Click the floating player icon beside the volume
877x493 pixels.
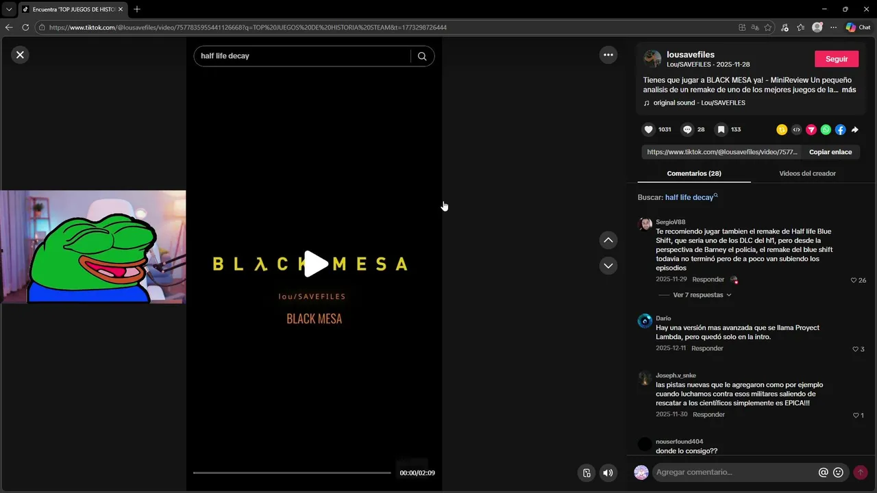(586, 472)
